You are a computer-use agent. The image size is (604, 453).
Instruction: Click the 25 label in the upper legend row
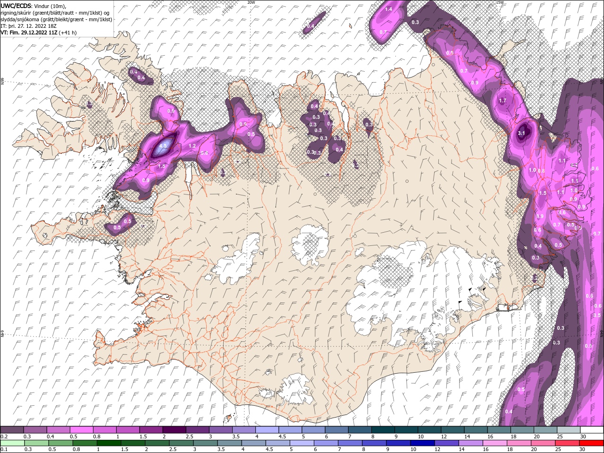tap(560, 436)
